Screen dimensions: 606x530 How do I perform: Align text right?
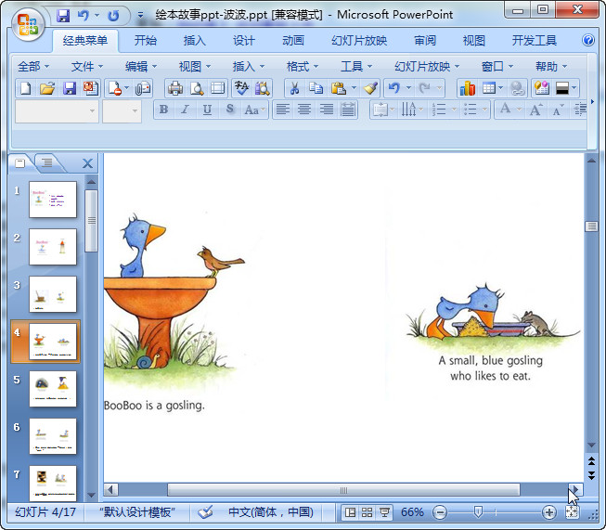pos(326,110)
